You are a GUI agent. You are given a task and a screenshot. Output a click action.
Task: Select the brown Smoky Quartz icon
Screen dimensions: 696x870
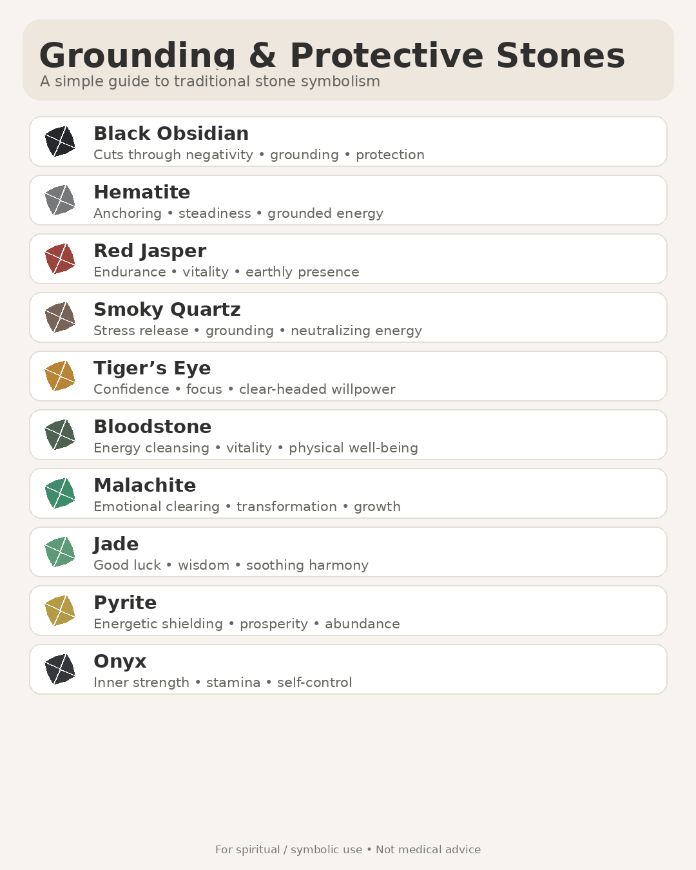click(60, 317)
